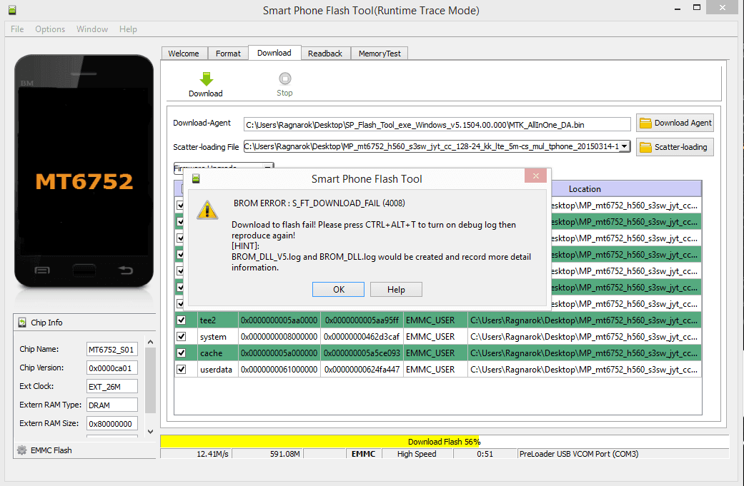Click begin address 0x0000000008000000 of system
The image size is (744, 486).
pyautogui.click(x=279, y=336)
